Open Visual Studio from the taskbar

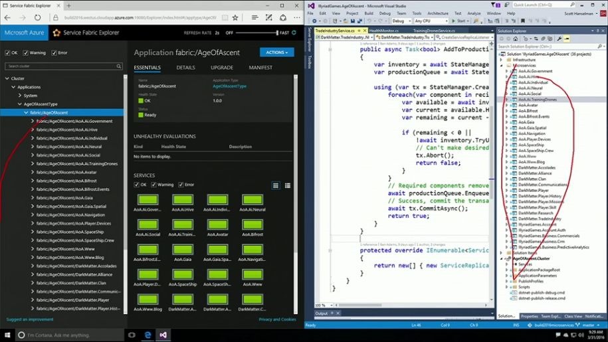pos(163,335)
